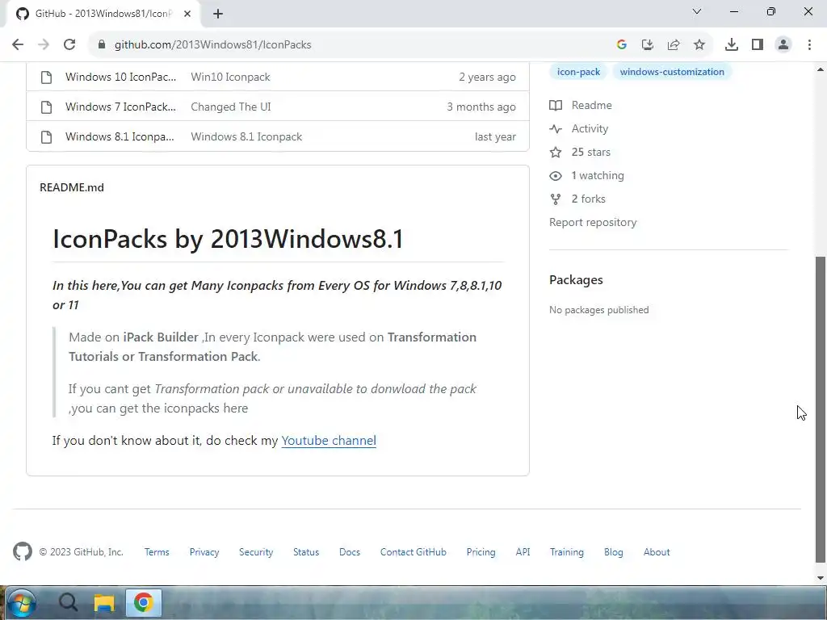827x620 pixels.
Task: Click the README.md header label
Action: click(72, 187)
